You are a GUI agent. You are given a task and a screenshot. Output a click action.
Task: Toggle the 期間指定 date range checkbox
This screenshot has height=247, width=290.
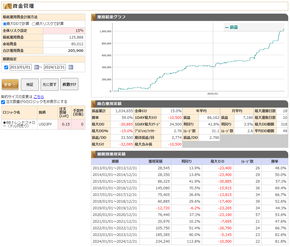pyautogui.click(x=6, y=67)
